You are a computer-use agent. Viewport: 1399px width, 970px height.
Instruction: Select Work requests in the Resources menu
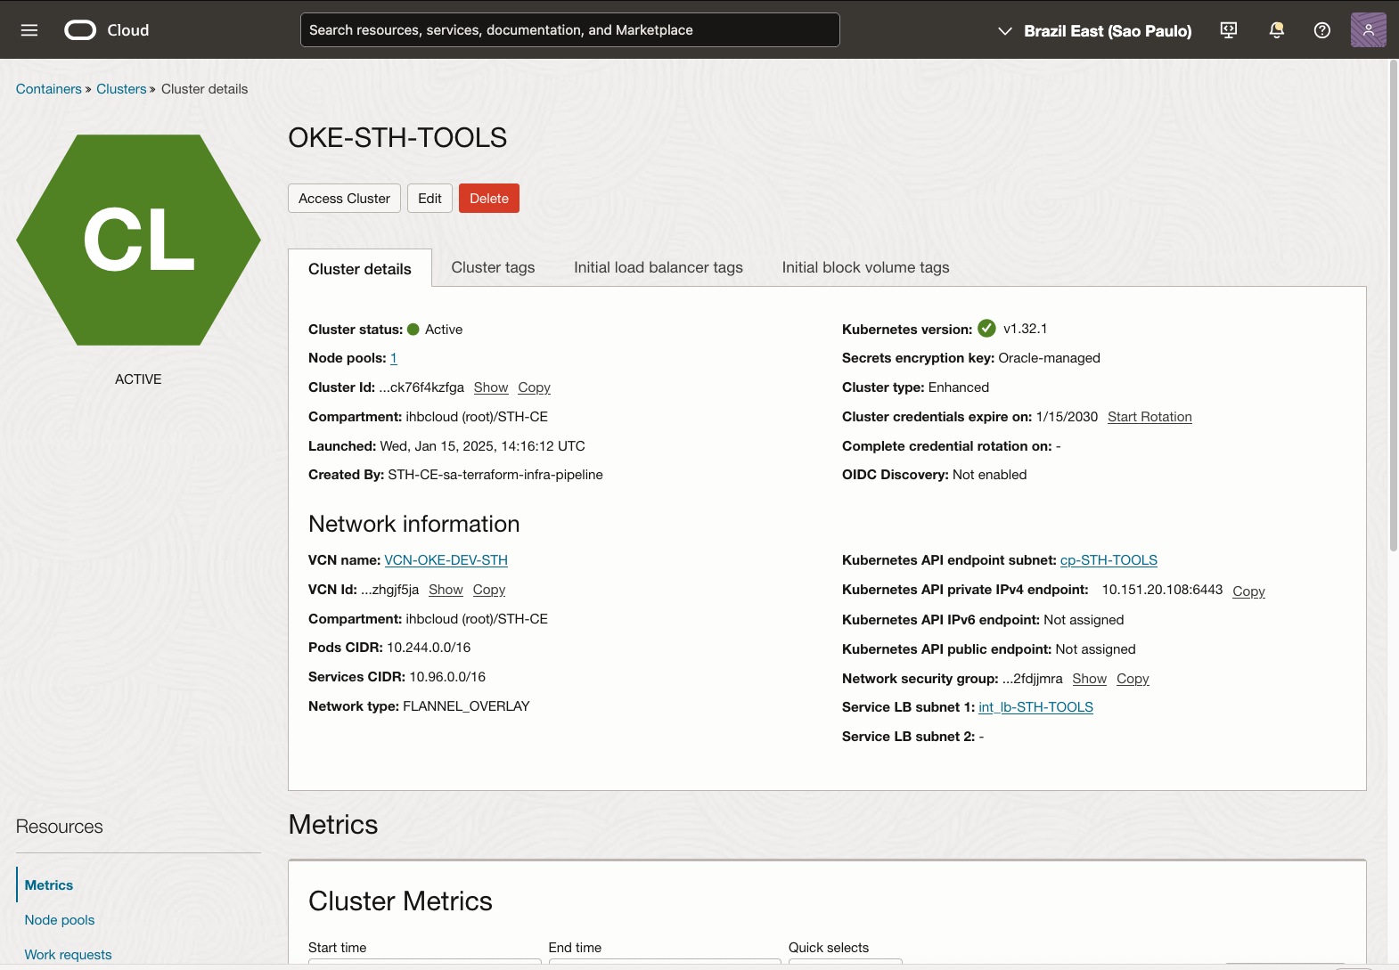[x=68, y=955]
